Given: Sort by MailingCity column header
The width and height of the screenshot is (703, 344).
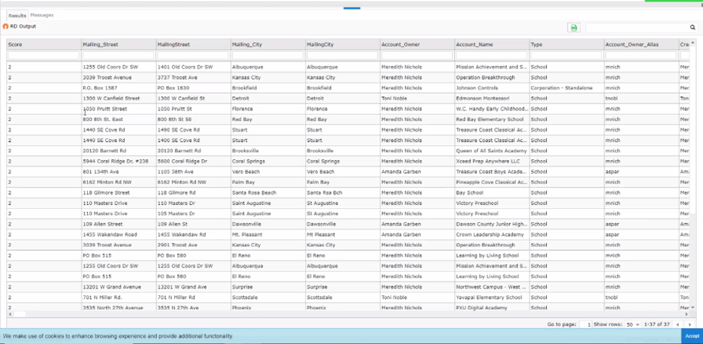Looking at the screenshot, I should point(342,44).
